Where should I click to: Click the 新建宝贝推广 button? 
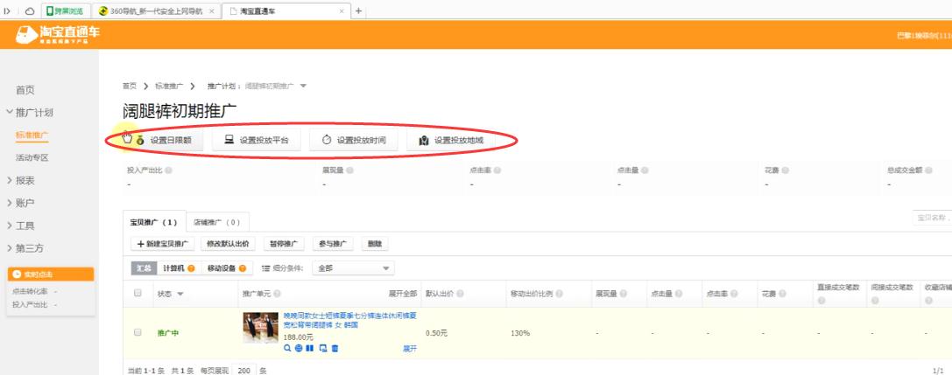click(x=162, y=244)
